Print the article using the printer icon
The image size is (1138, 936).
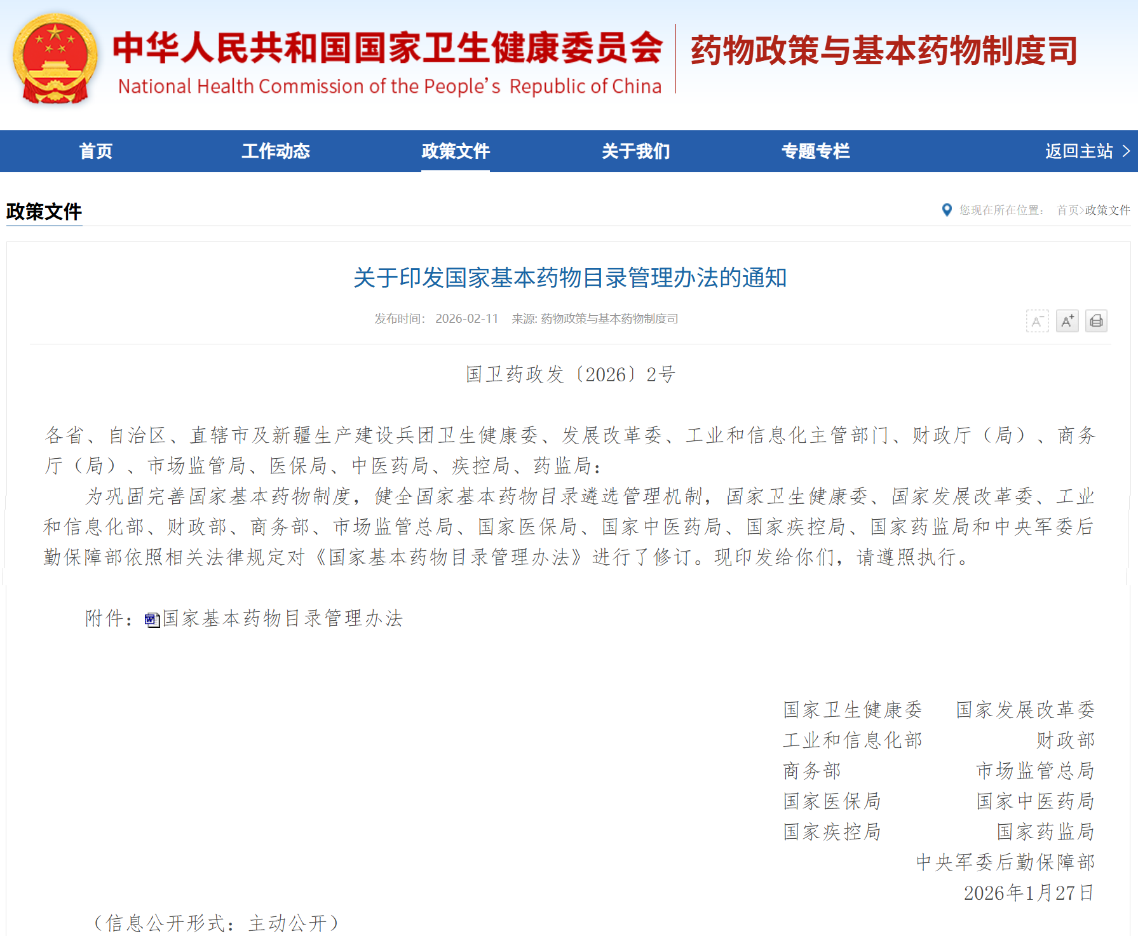click(x=1096, y=321)
